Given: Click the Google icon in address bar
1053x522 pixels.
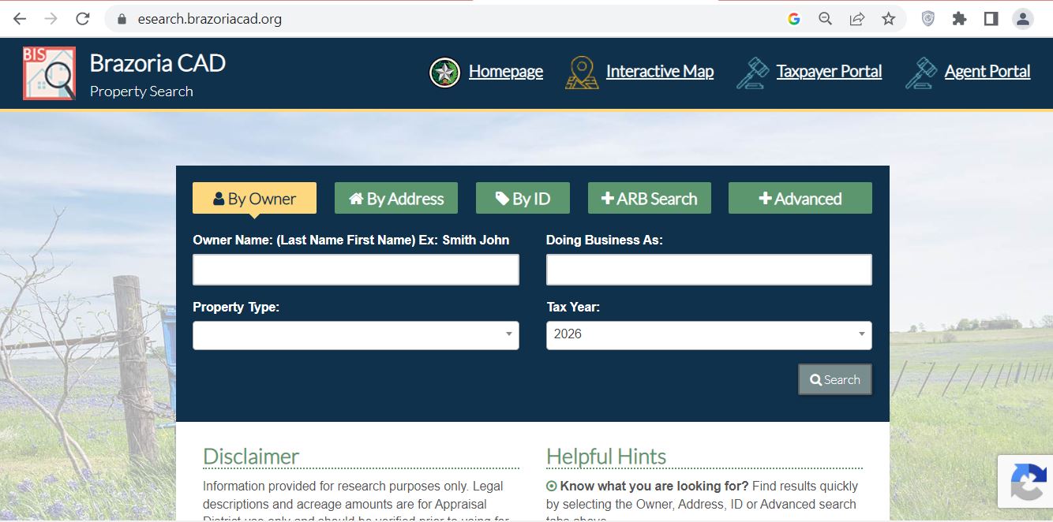Looking at the screenshot, I should 794,19.
